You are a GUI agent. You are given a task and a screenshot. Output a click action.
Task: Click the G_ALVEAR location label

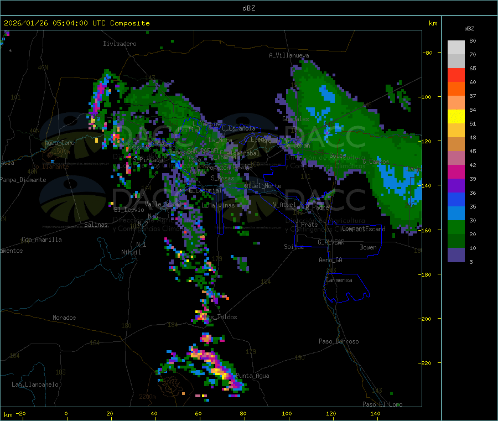331,242
